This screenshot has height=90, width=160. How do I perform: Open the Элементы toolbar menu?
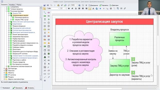pos(104,5)
